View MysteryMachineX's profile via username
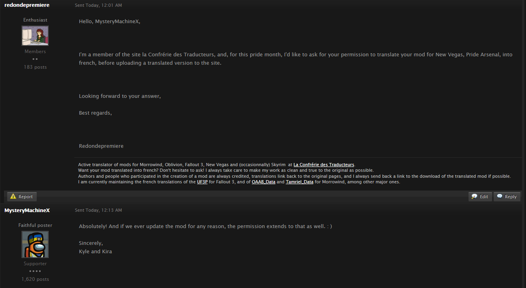526x288 pixels. click(27, 210)
